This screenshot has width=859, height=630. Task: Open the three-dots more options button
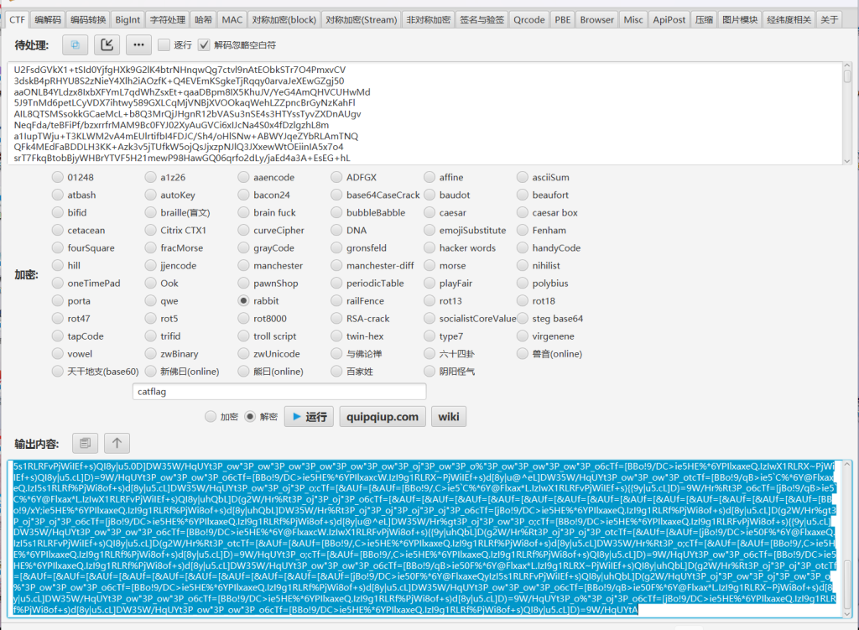click(x=138, y=44)
